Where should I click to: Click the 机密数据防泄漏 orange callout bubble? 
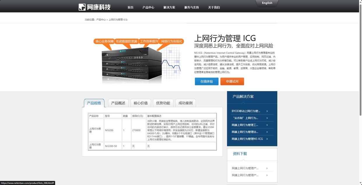(126, 41)
